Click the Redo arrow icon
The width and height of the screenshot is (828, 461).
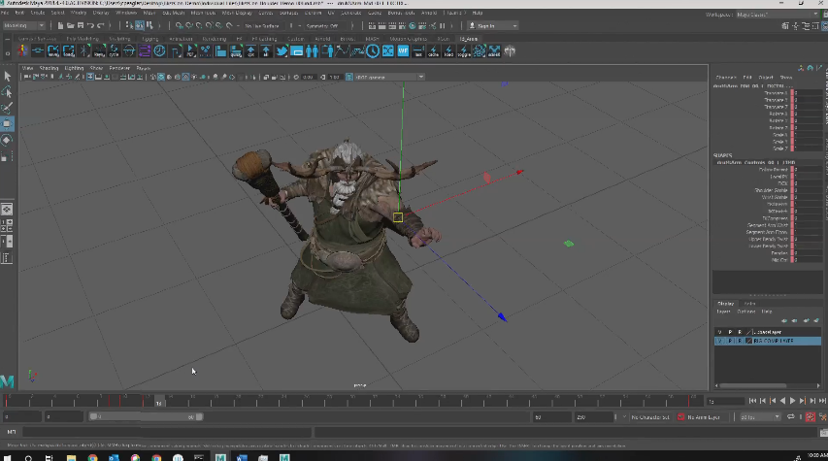pos(100,25)
